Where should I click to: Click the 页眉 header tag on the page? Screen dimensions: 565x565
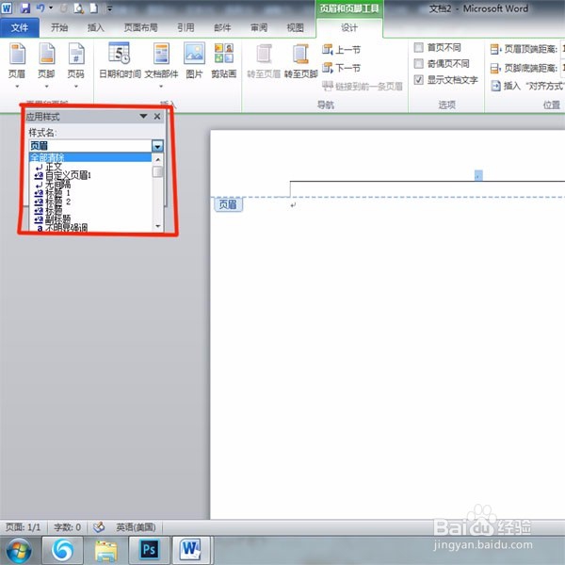pos(228,204)
